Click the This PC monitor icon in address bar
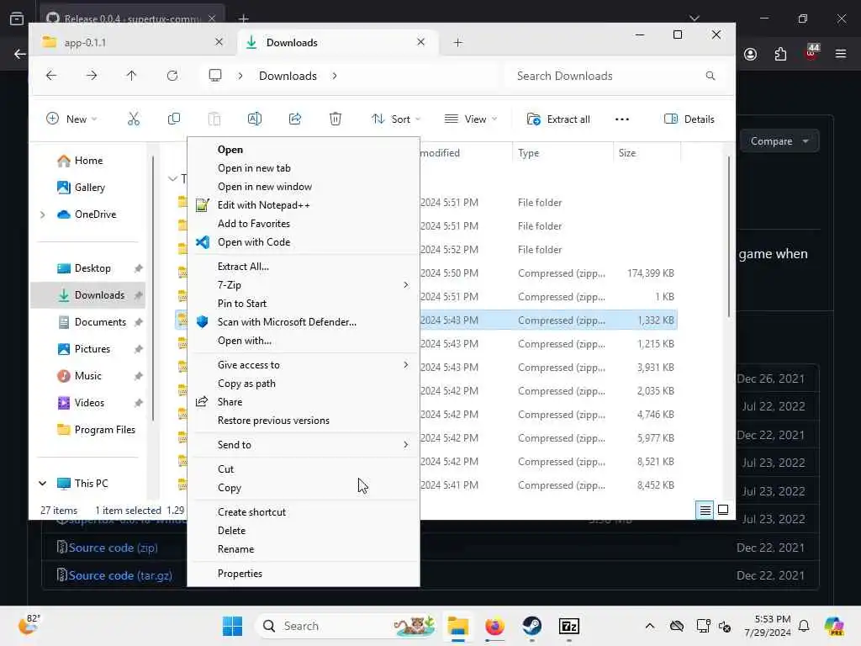Screen dimensions: 861x646 click(215, 76)
